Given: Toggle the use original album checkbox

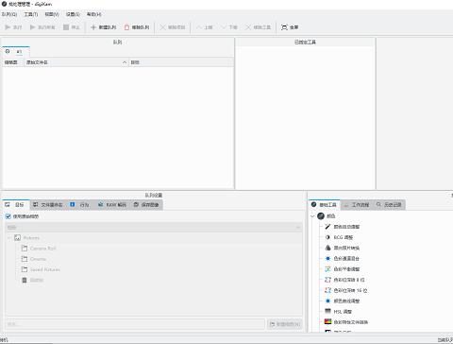Looking at the screenshot, I should [x=8, y=216].
